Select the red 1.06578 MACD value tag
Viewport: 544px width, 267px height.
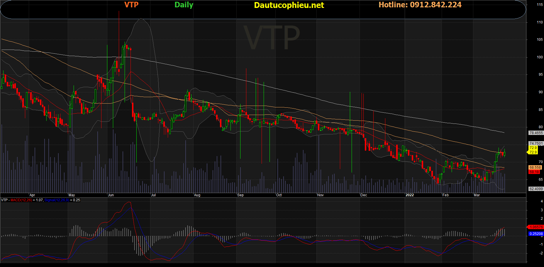[536, 227]
